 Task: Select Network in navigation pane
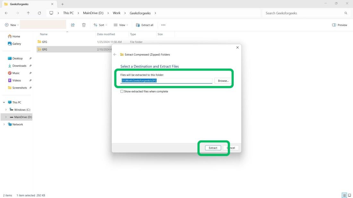pyautogui.click(x=15, y=124)
